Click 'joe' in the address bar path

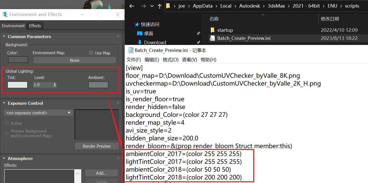(182, 6)
